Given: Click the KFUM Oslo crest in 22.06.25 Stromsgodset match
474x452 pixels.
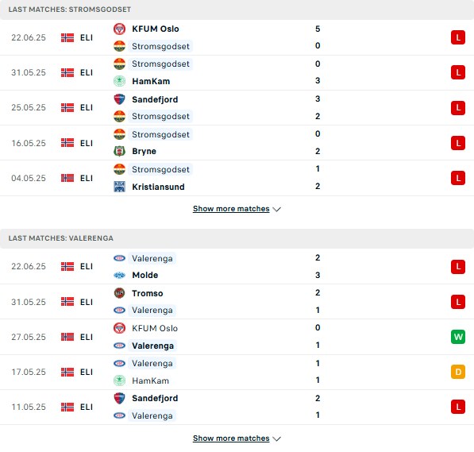Looking at the screenshot, I should (x=119, y=29).
